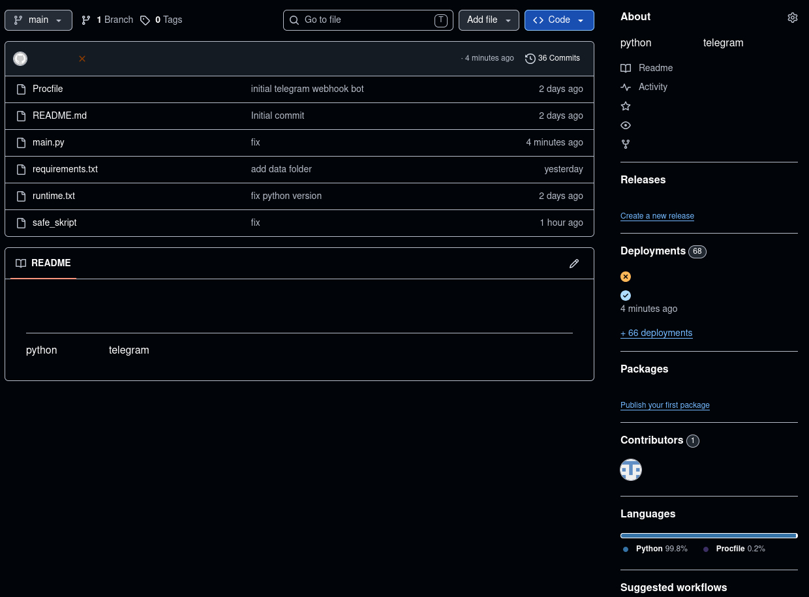Viewport: 809px width, 597px height.
Task: Open 'fix' commit on safe_skript row
Action: [x=255, y=222]
